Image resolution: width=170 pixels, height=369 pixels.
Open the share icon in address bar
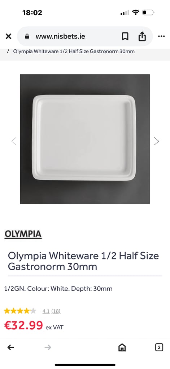pos(142,36)
